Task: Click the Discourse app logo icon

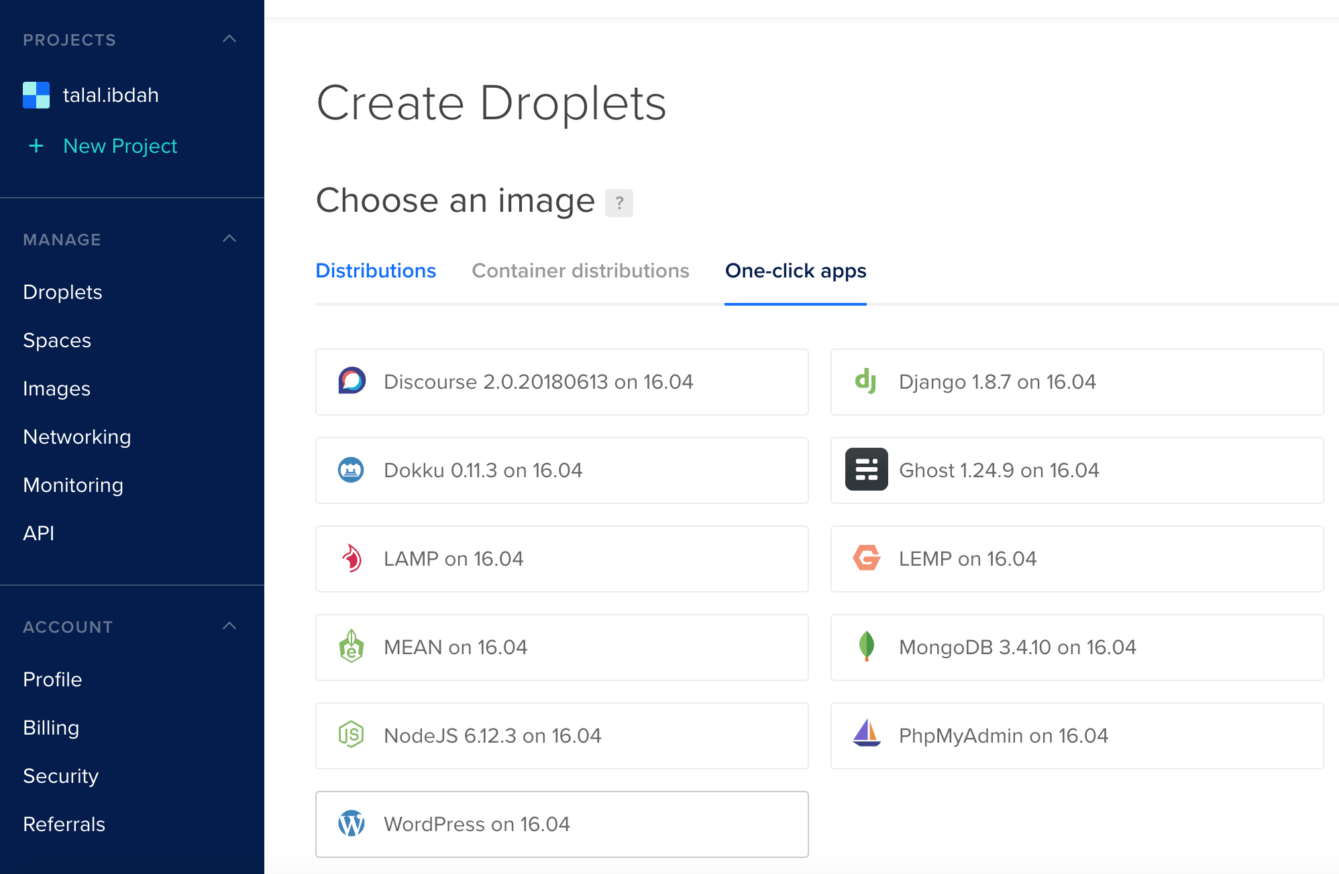Action: tap(352, 381)
